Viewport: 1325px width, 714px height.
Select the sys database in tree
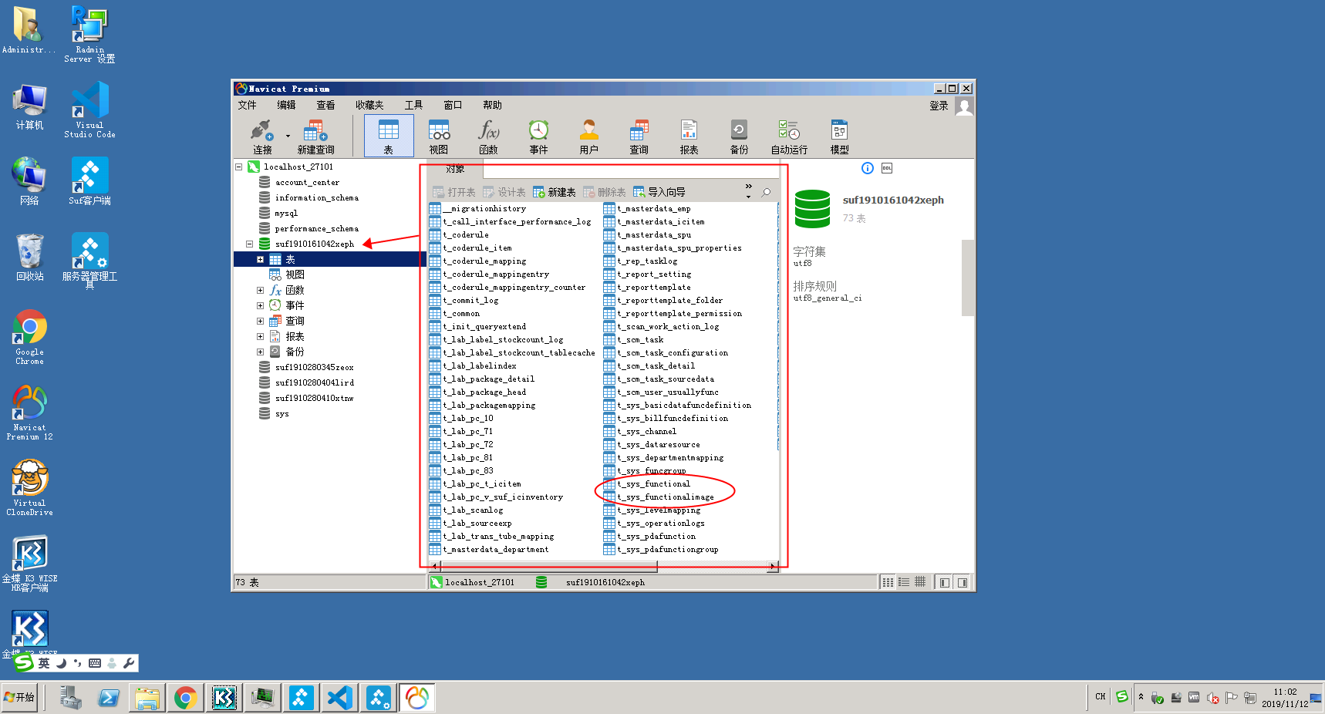click(x=282, y=414)
